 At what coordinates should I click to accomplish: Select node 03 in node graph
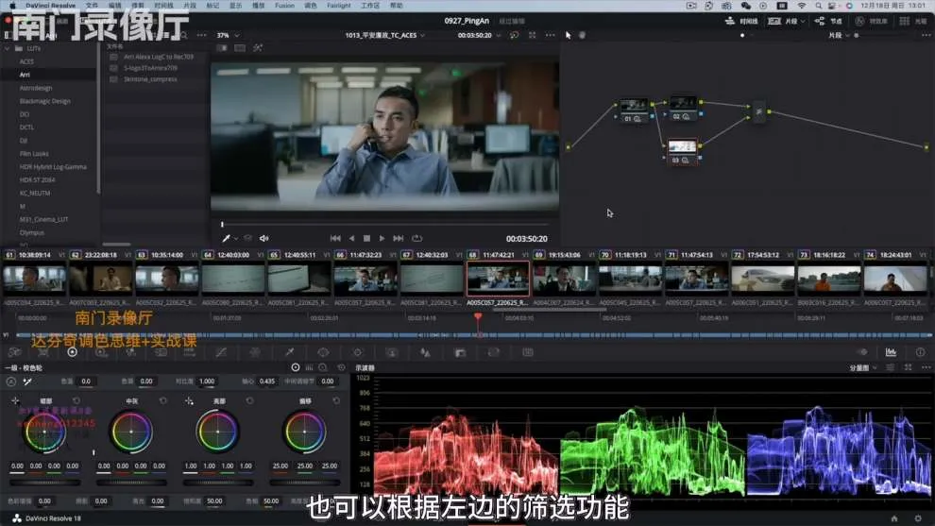(x=682, y=147)
